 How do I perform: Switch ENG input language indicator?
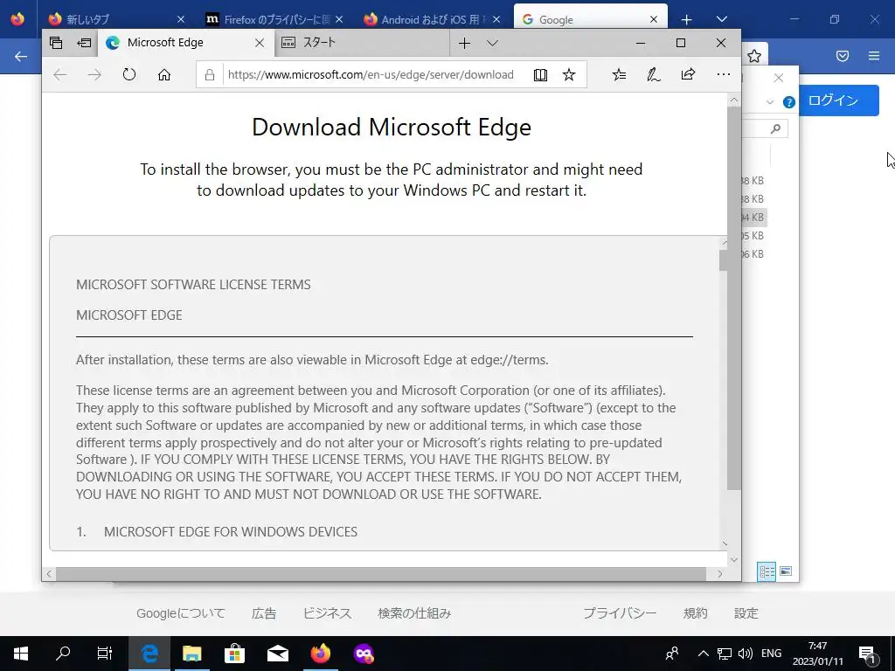(x=771, y=654)
